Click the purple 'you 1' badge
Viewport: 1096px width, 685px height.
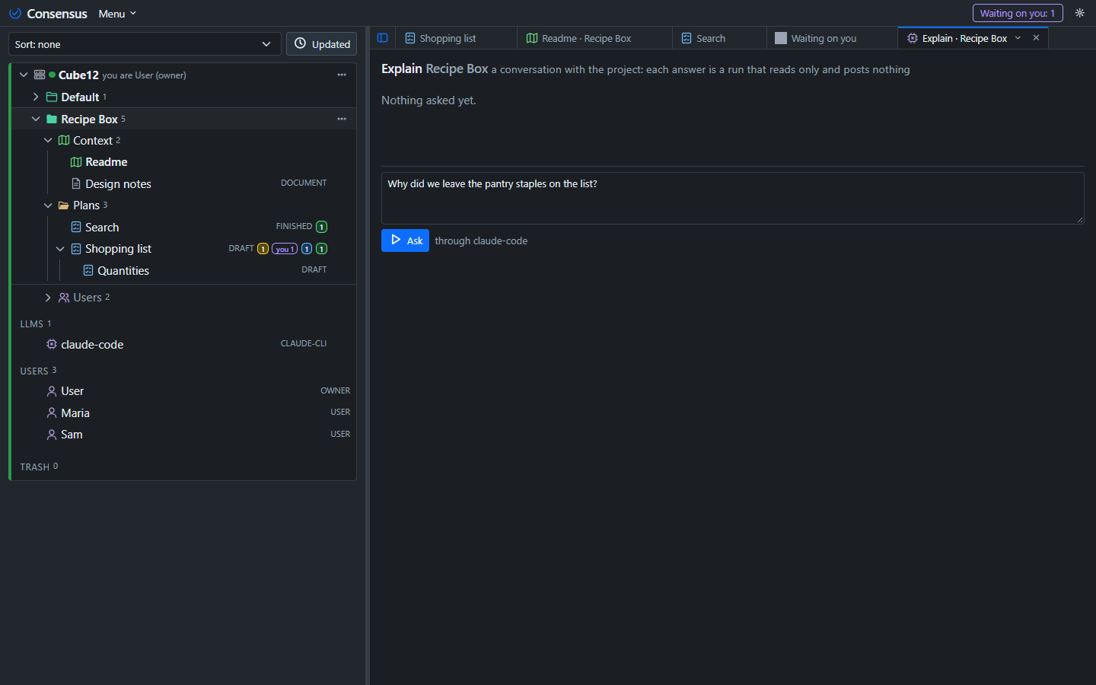(285, 249)
